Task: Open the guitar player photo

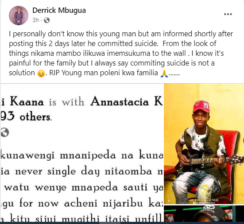Action: click(204, 143)
